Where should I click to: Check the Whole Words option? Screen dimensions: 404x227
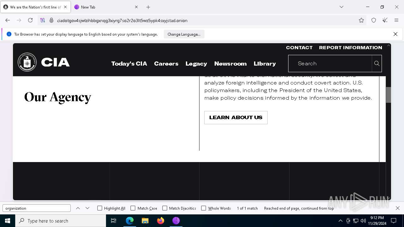pyautogui.click(x=204, y=208)
